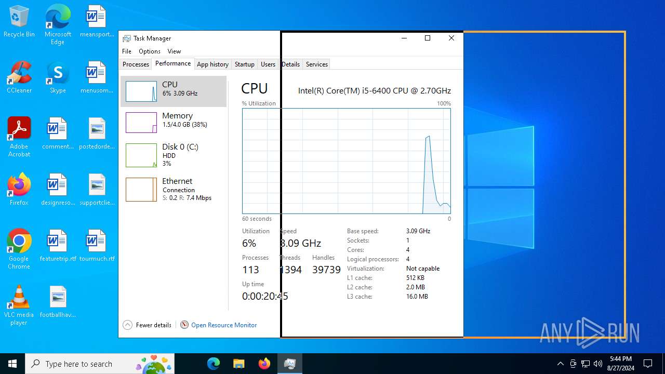Screen dimensions: 665x374
Task: Select the postedorde image file icon
Action: pos(97,133)
